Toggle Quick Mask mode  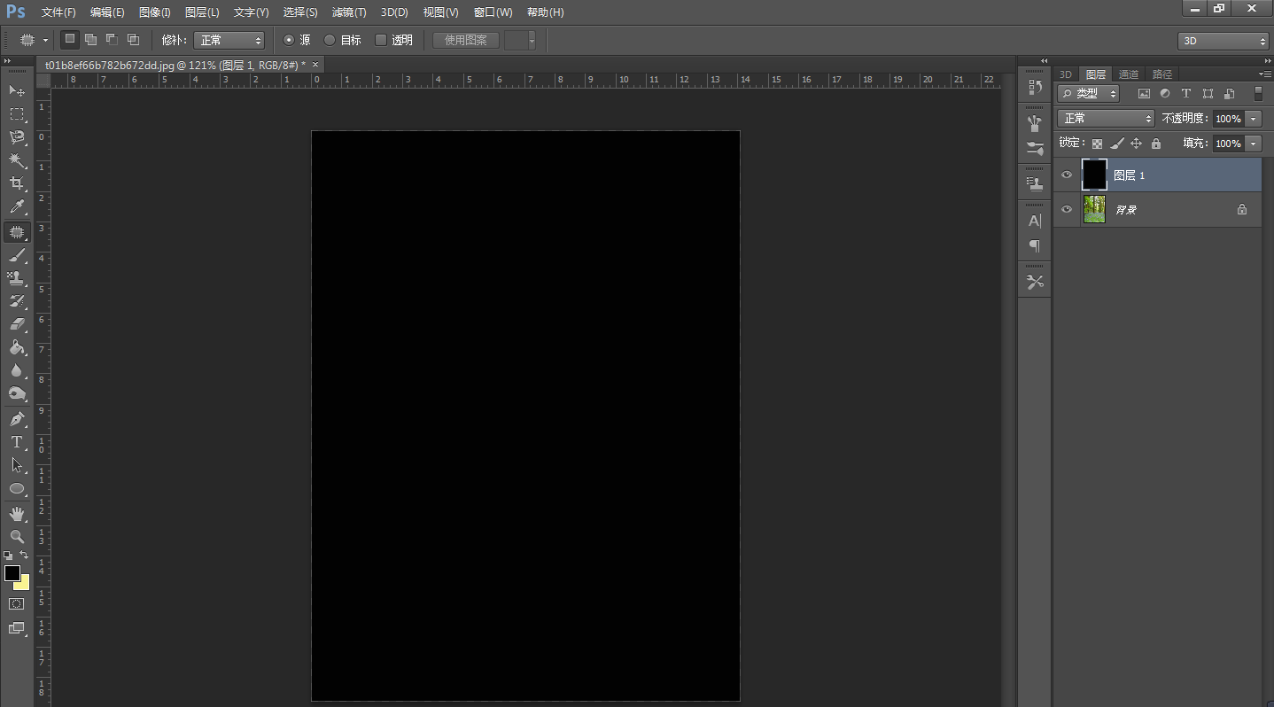(x=17, y=603)
